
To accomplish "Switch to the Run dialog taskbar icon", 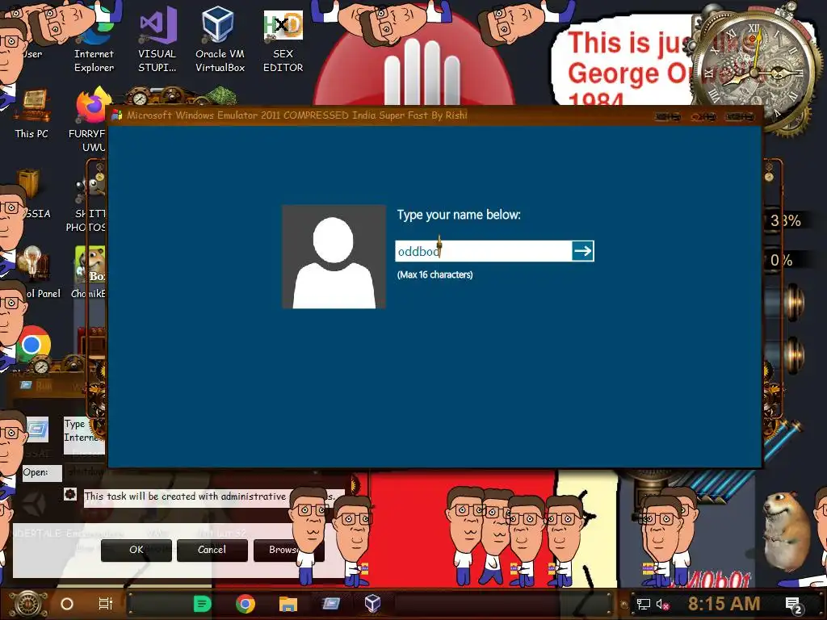I will click(330, 603).
